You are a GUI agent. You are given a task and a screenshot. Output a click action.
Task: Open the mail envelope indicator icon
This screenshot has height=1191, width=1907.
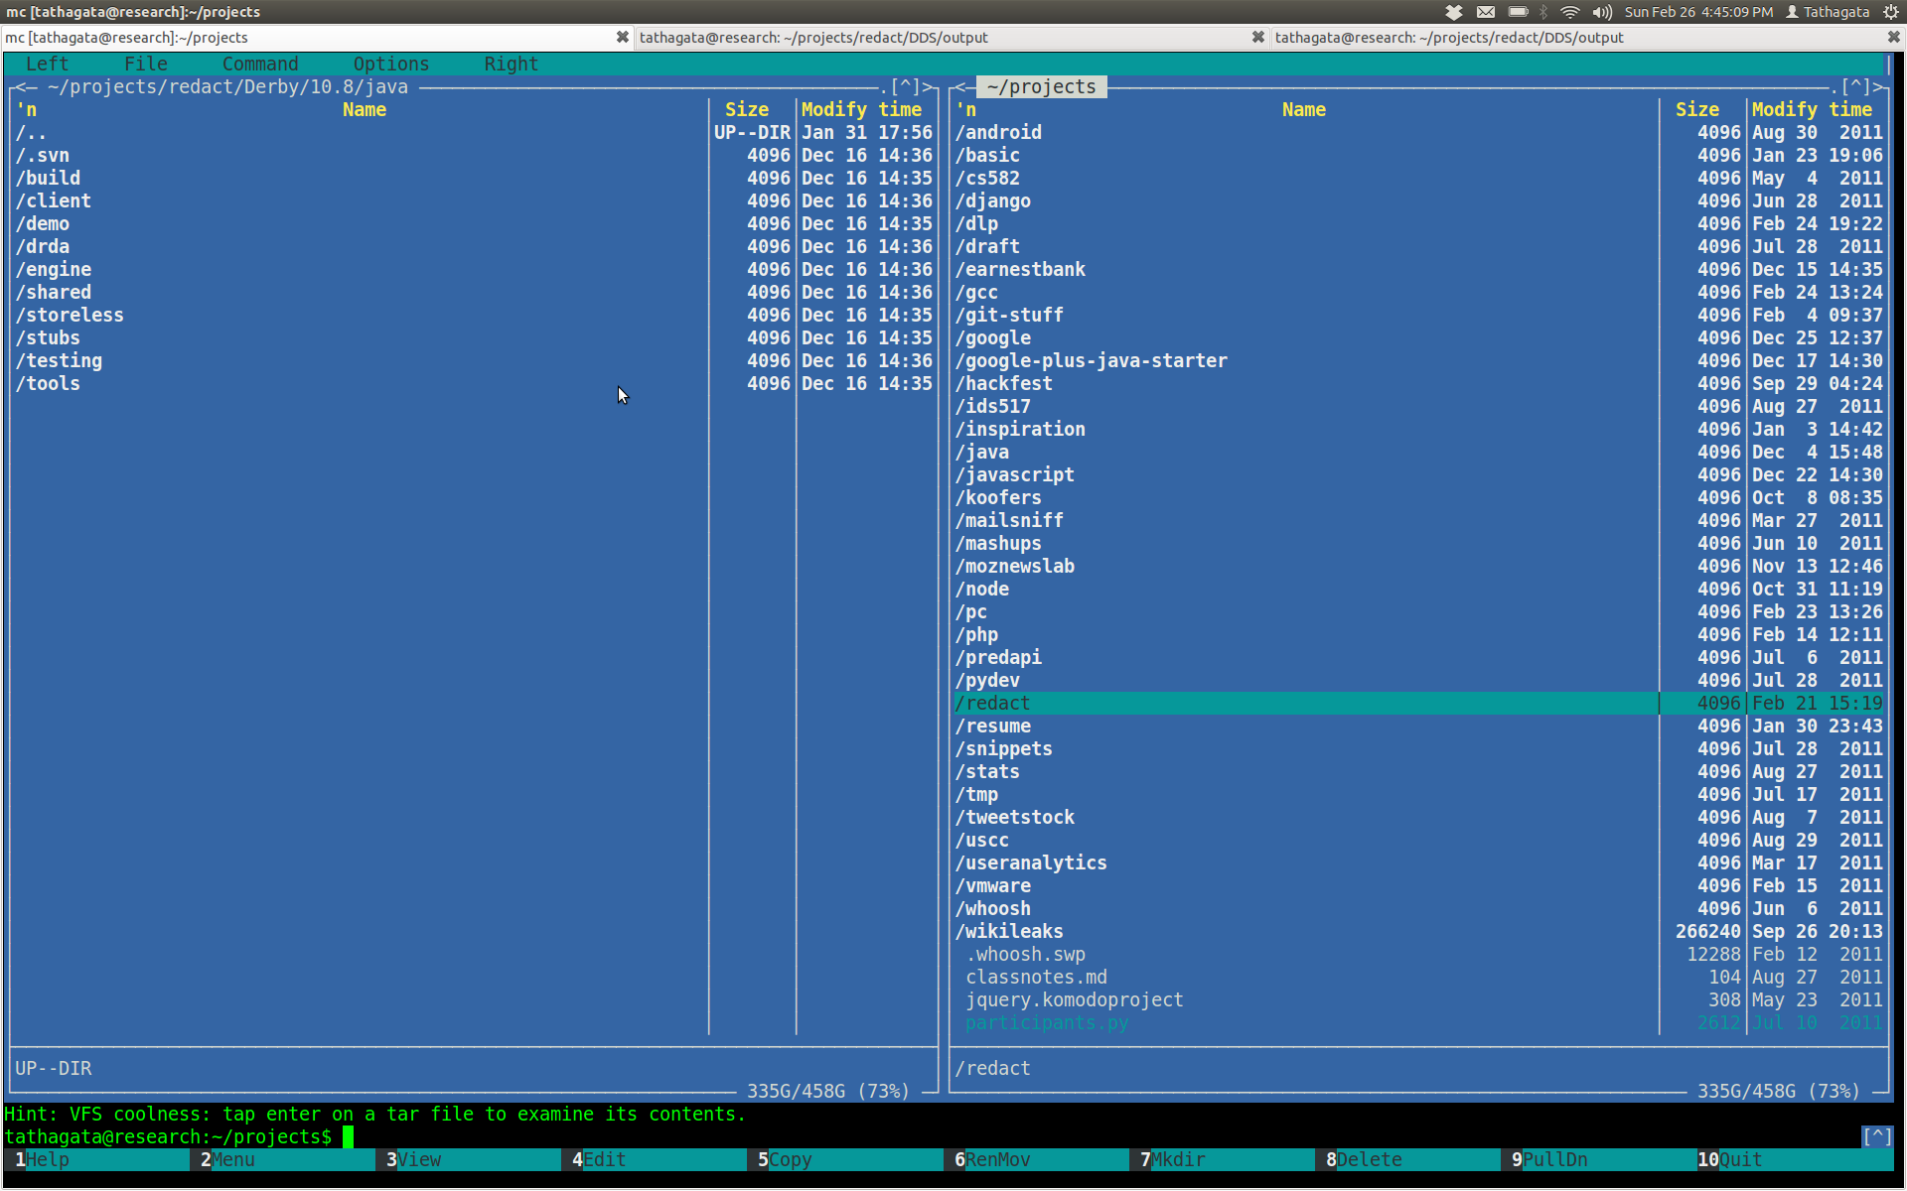pyautogui.click(x=1486, y=12)
